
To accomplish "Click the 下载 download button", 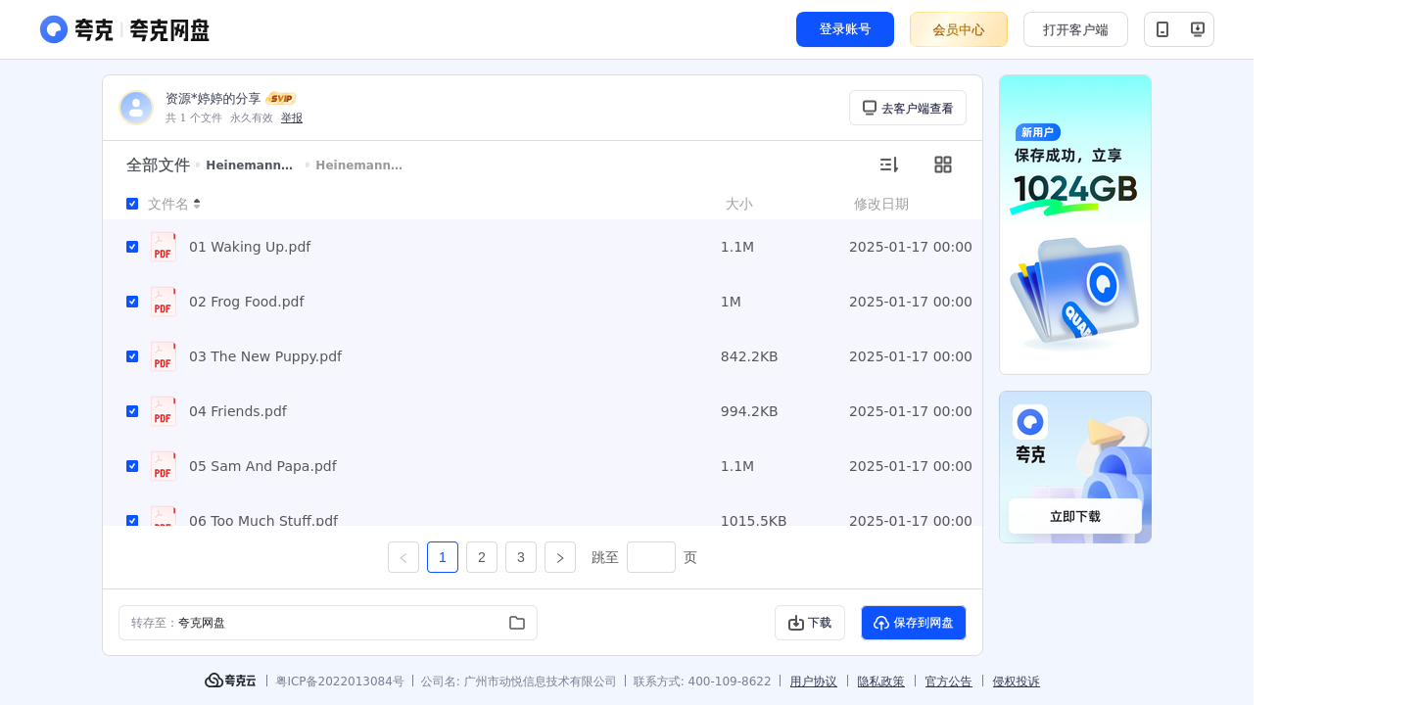I will click(x=810, y=623).
